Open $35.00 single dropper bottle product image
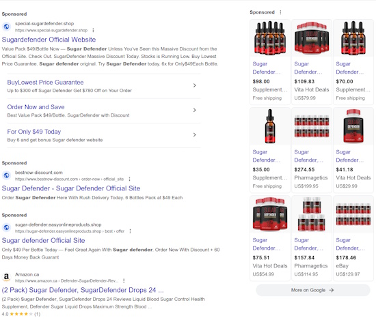 tap(270, 126)
